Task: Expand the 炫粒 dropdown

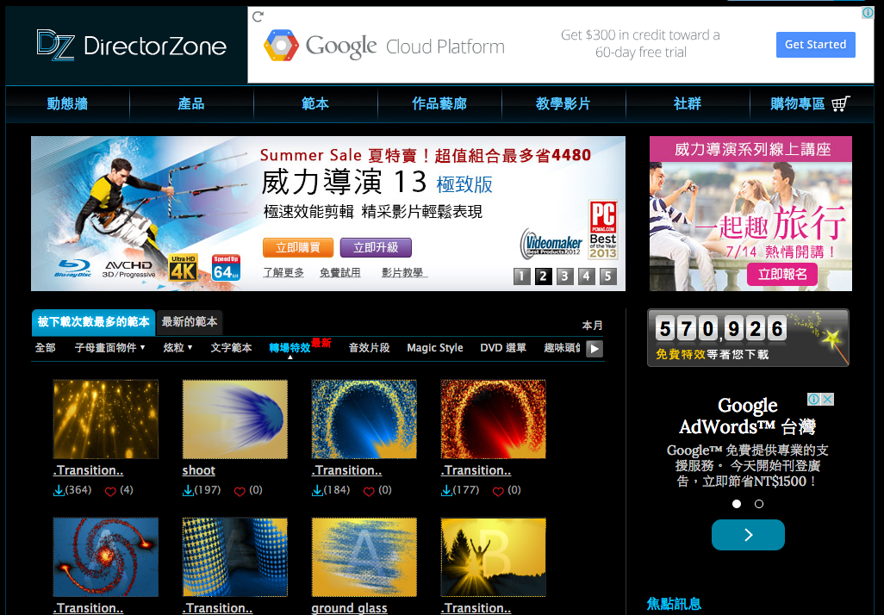Action: [x=178, y=348]
